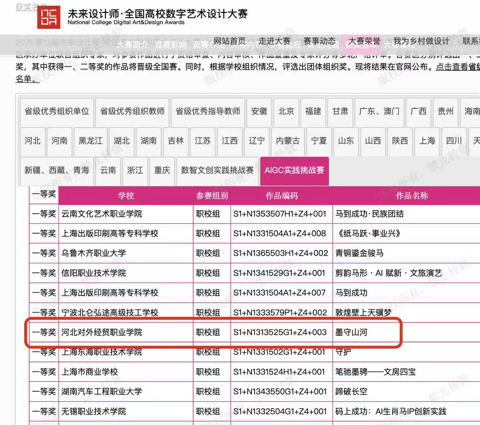
Task: Show 省级优秀组织单位 awards list
Action: click(x=56, y=112)
